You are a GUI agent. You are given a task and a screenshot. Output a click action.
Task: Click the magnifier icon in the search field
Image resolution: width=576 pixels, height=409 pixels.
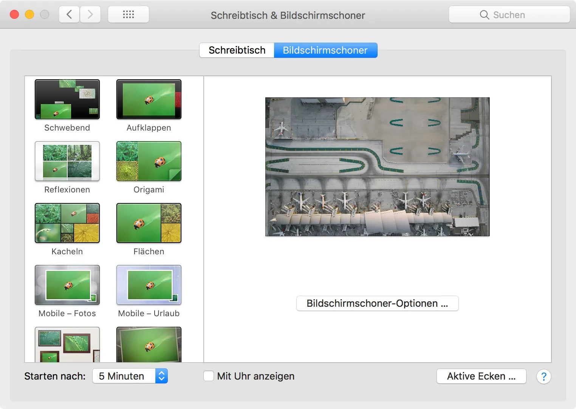[484, 15]
